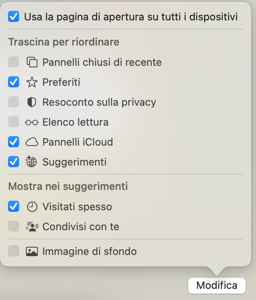Click the picture icon for Immagine di sfondo

point(32,251)
